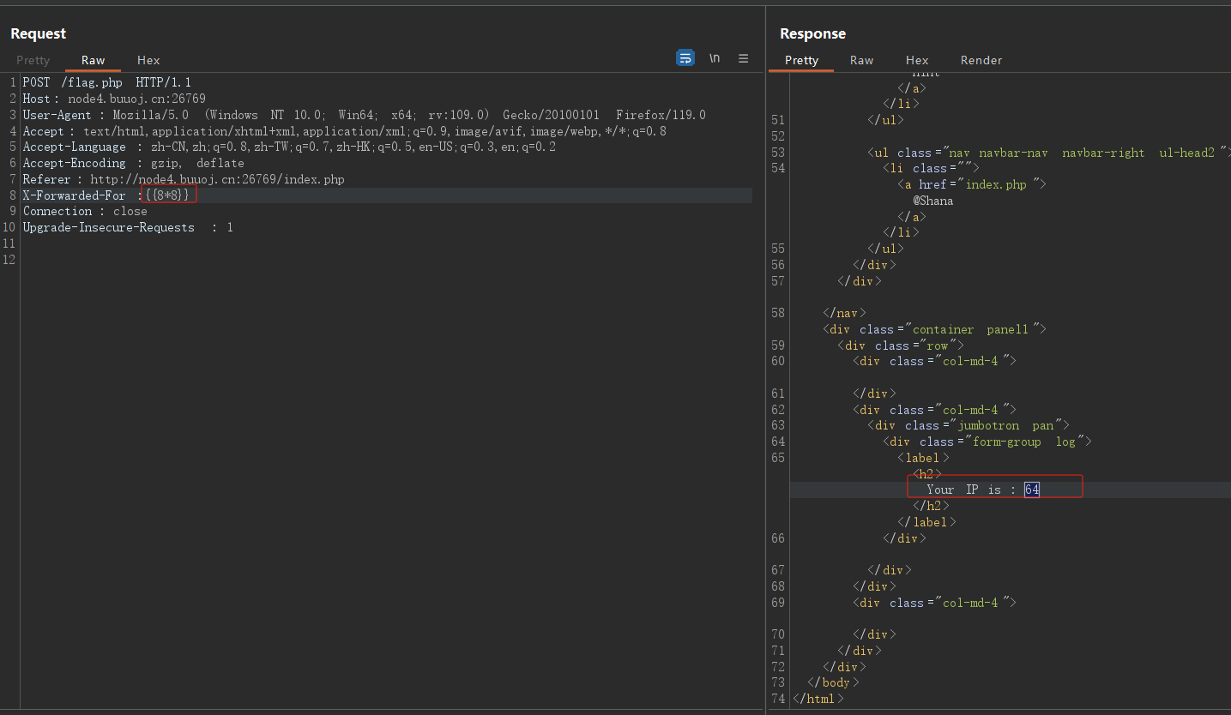Image resolution: width=1231 pixels, height=715 pixels.
Task: Open the Request hamburger options menu
Action: click(744, 58)
